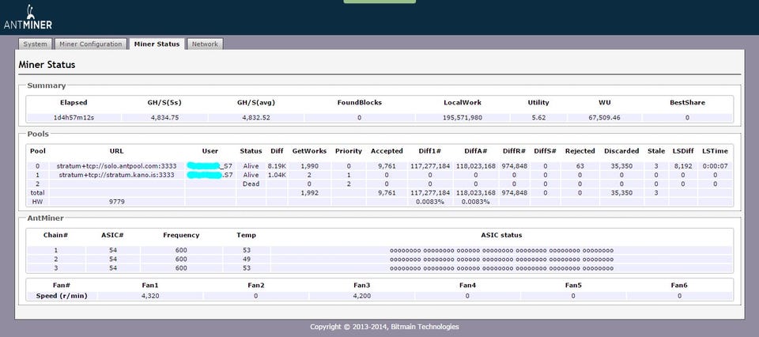
Task: Click the Bitmain Technologies copyright text
Action: click(383, 326)
